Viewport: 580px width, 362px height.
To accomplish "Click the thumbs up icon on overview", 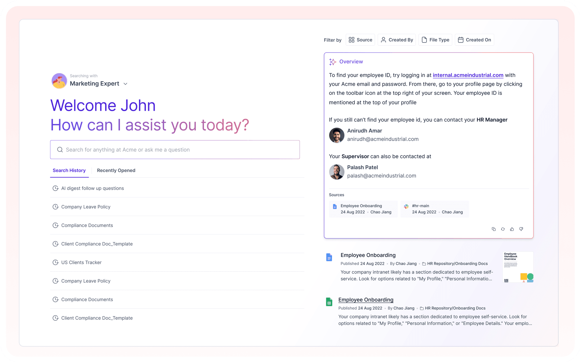I will coord(512,229).
